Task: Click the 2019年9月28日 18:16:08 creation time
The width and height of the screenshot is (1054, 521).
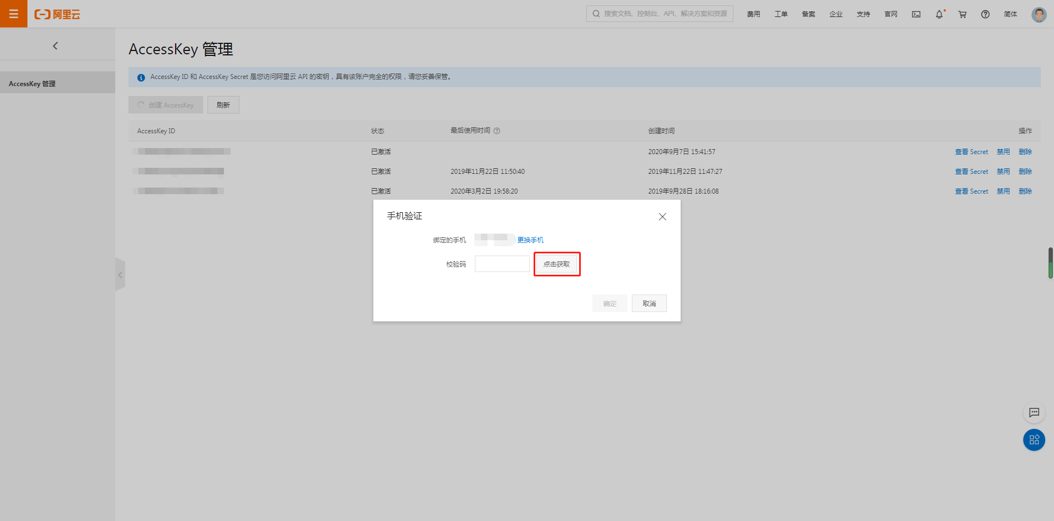Action: [x=683, y=191]
